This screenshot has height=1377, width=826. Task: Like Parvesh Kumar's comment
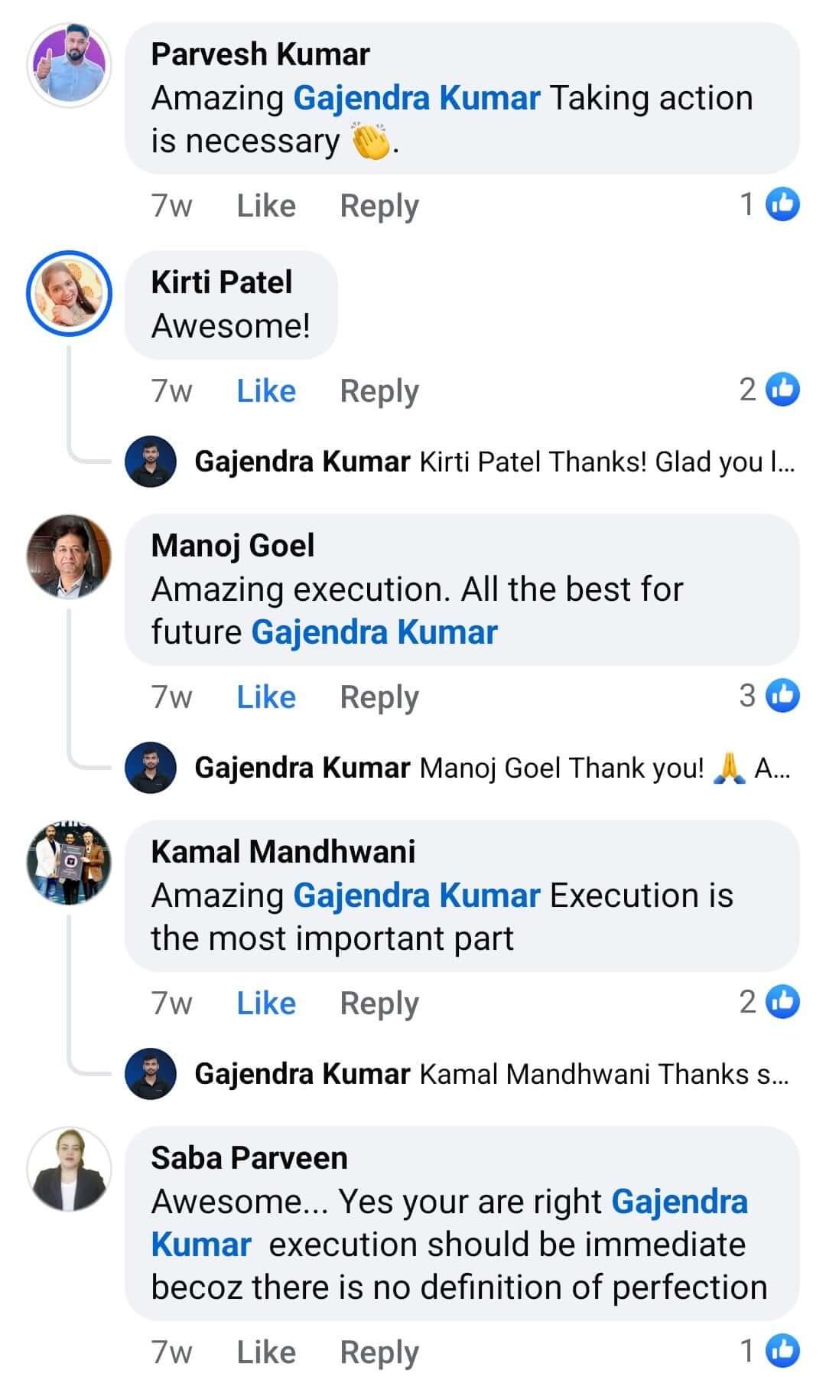(265, 204)
